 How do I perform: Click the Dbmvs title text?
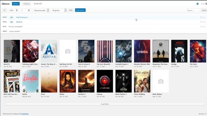click(6, 4)
